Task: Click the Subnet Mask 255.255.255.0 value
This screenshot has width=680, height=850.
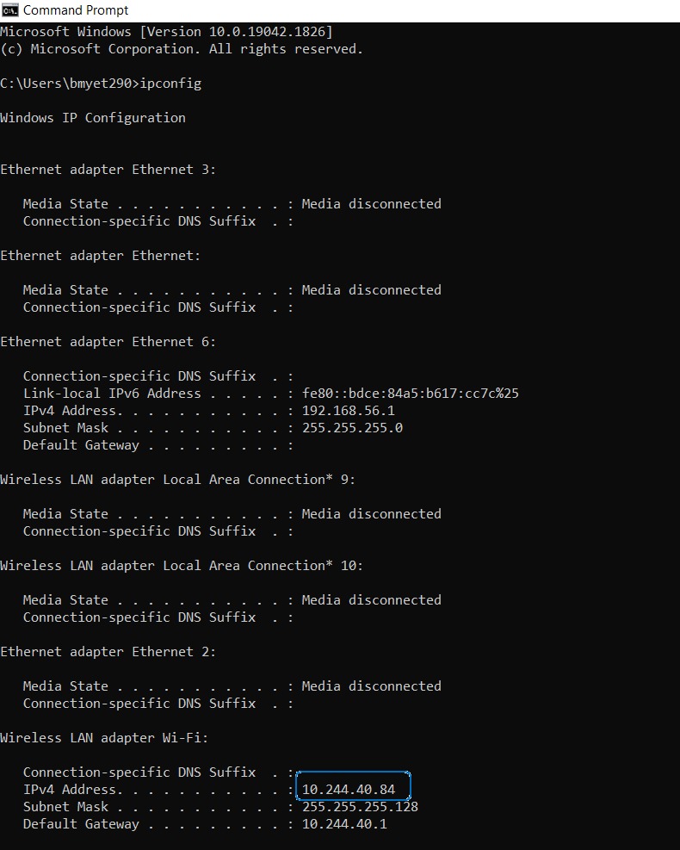Action: (352, 428)
